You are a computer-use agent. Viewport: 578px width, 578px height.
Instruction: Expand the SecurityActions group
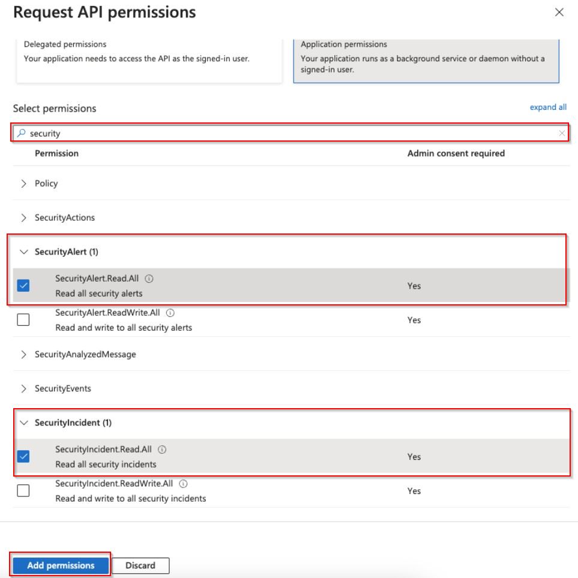click(x=24, y=218)
